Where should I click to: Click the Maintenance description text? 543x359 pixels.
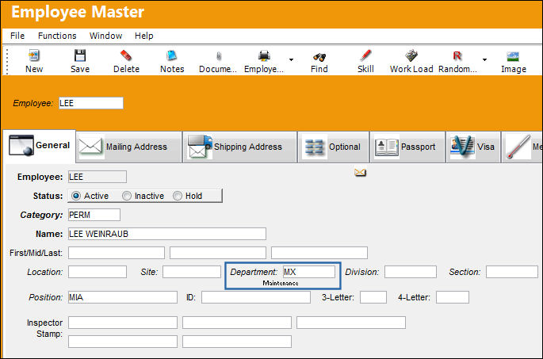click(280, 283)
